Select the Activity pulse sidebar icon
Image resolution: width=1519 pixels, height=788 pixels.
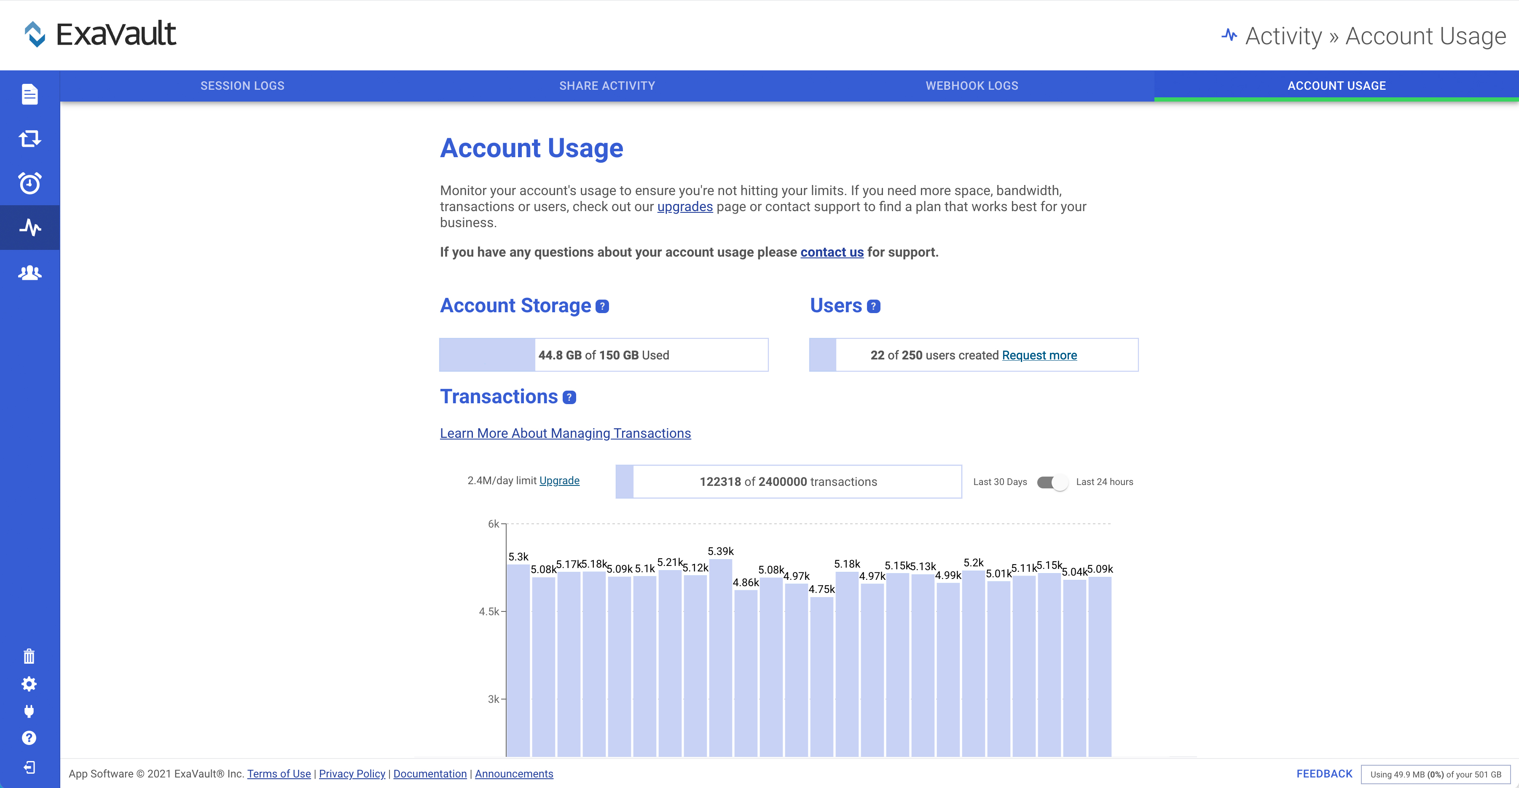click(30, 228)
